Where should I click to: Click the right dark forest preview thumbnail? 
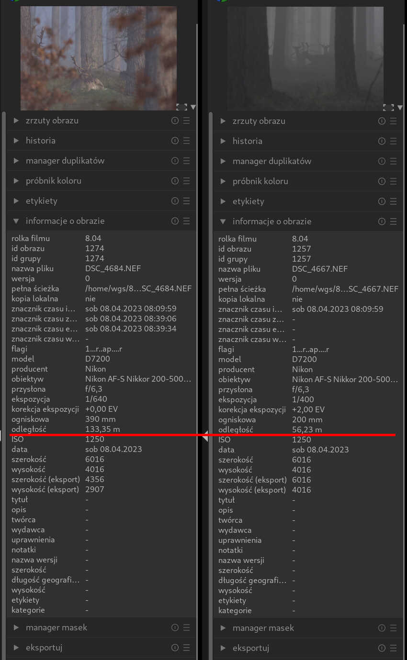point(305,58)
